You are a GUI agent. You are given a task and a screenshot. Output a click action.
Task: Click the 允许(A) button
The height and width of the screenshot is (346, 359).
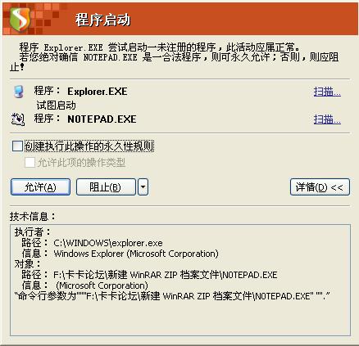tap(40, 187)
